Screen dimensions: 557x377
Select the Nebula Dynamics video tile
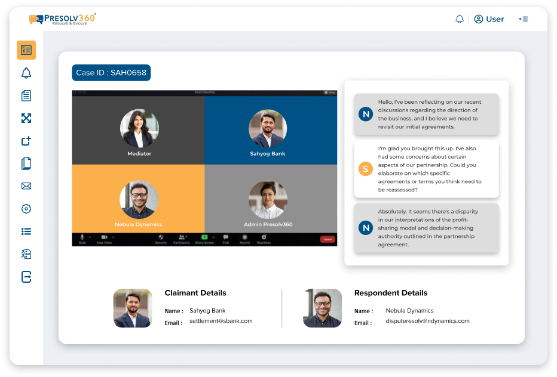(x=138, y=199)
